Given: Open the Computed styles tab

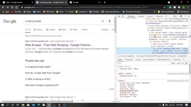Looking at the screenshot, I should point(129,60).
